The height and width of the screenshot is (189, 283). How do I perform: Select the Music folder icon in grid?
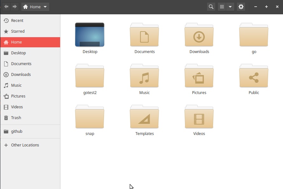pyautogui.click(x=144, y=76)
